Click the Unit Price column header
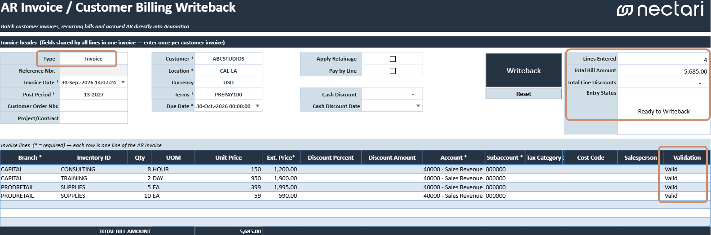 click(x=229, y=157)
